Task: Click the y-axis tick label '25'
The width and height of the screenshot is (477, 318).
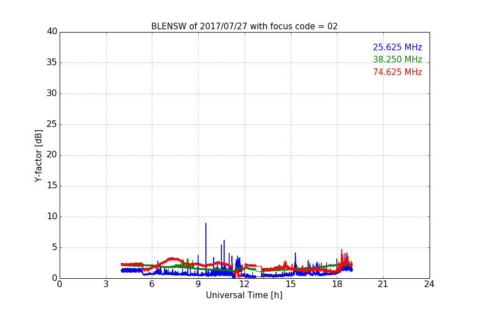Action: (x=52, y=124)
